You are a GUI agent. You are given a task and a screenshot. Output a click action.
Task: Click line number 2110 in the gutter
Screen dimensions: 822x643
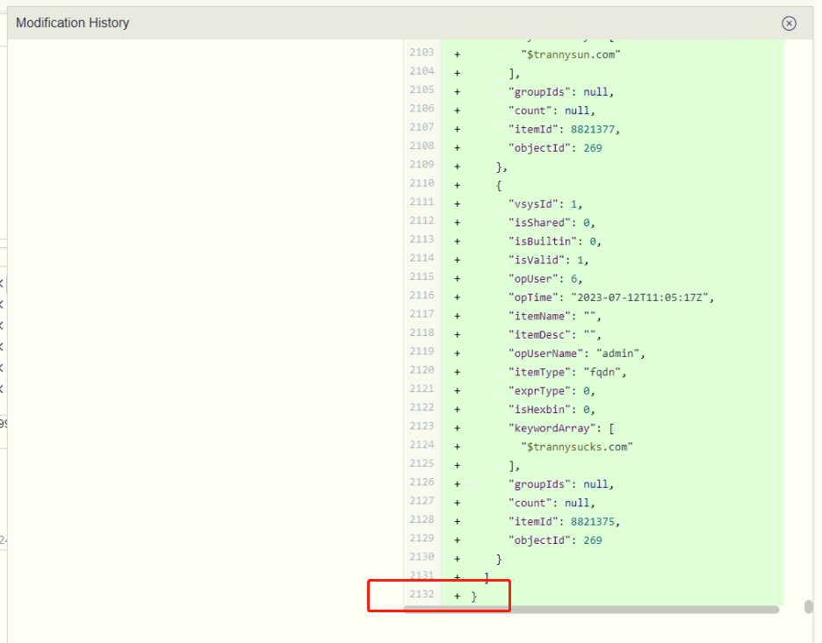[x=422, y=184]
